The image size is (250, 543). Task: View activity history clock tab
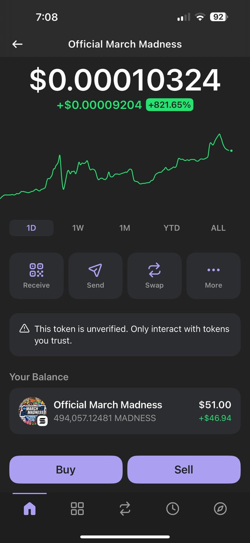pyautogui.click(x=173, y=509)
